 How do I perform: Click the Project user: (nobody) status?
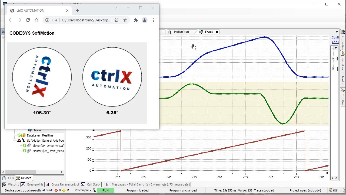(305, 190)
